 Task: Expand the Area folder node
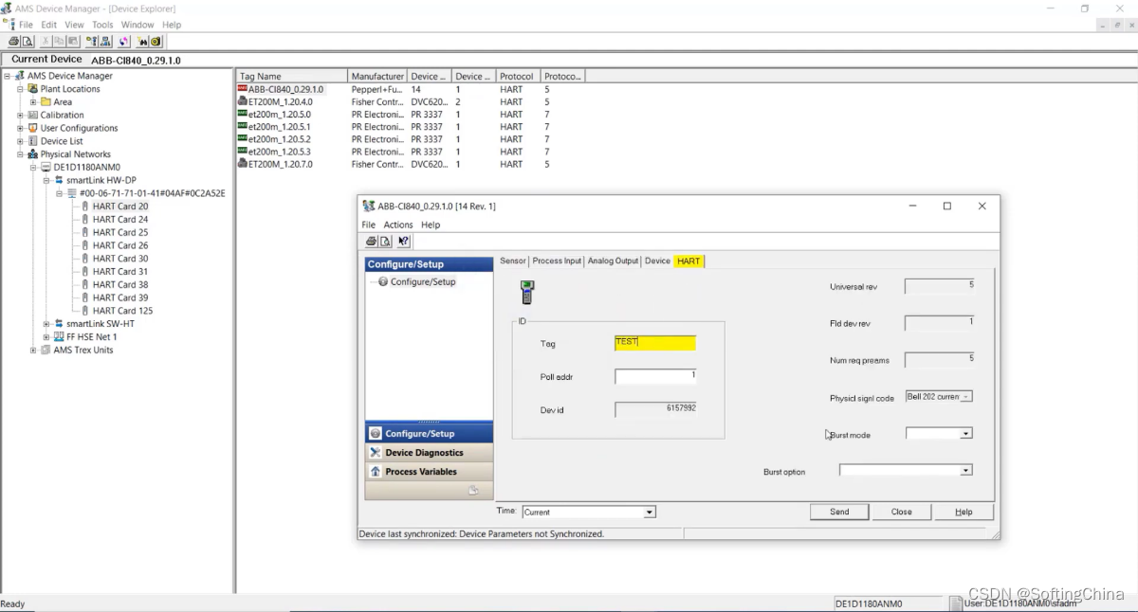(33, 101)
